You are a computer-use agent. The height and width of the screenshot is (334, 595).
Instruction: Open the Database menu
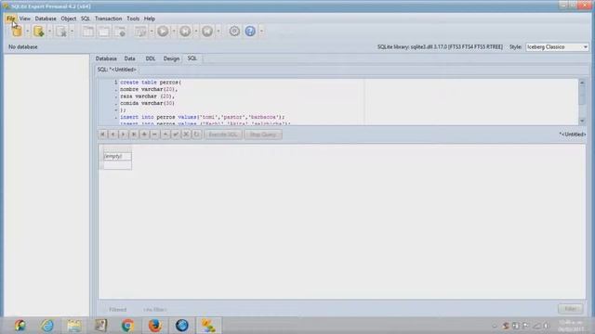pos(46,19)
